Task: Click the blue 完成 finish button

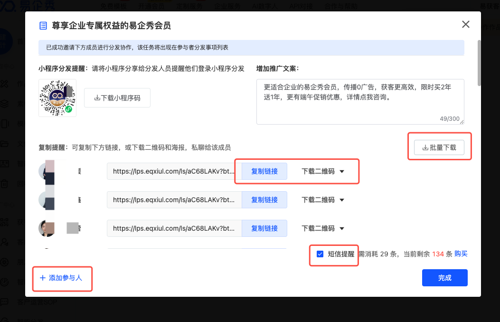Action: pyautogui.click(x=445, y=278)
